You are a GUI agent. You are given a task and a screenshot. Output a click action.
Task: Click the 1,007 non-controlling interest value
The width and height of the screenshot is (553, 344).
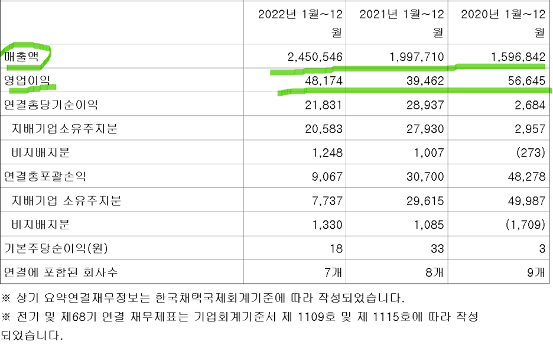pos(429,152)
